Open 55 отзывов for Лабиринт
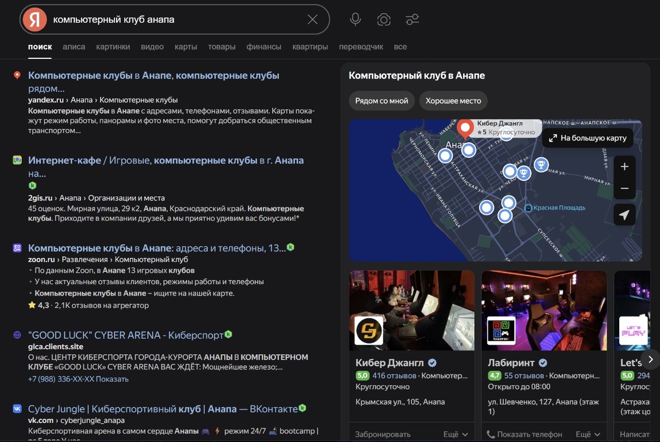The image size is (660, 442). pos(524,376)
